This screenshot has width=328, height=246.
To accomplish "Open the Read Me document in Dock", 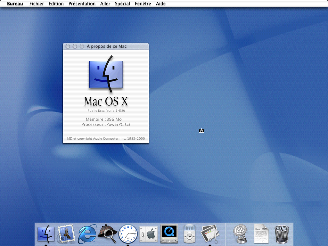I will click(x=261, y=234).
